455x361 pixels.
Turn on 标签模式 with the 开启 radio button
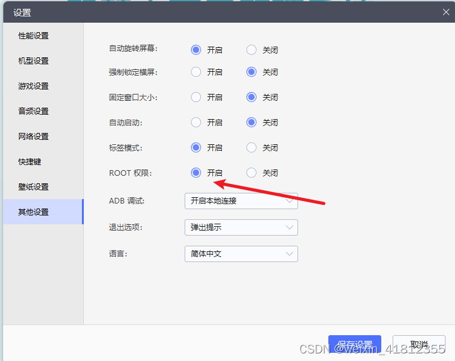coord(196,147)
